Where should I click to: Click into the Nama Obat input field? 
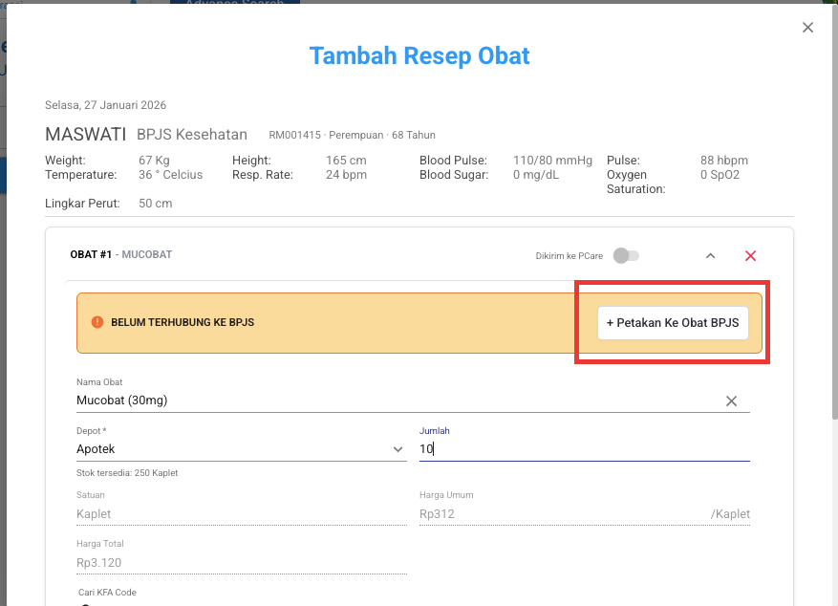point(382,400)
